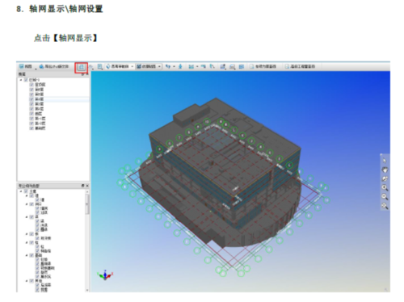Screen dimensions: 404x302
Task: Expand the arrow next to the undo-style icon
Action: 174,66
